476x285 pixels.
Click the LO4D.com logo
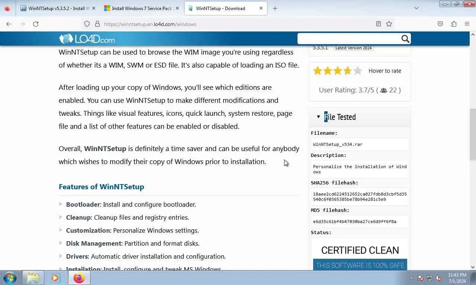point(87,39)
